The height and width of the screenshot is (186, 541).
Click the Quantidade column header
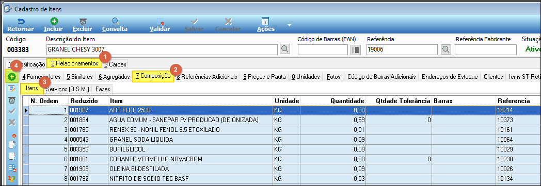click(x=333, y=101)
